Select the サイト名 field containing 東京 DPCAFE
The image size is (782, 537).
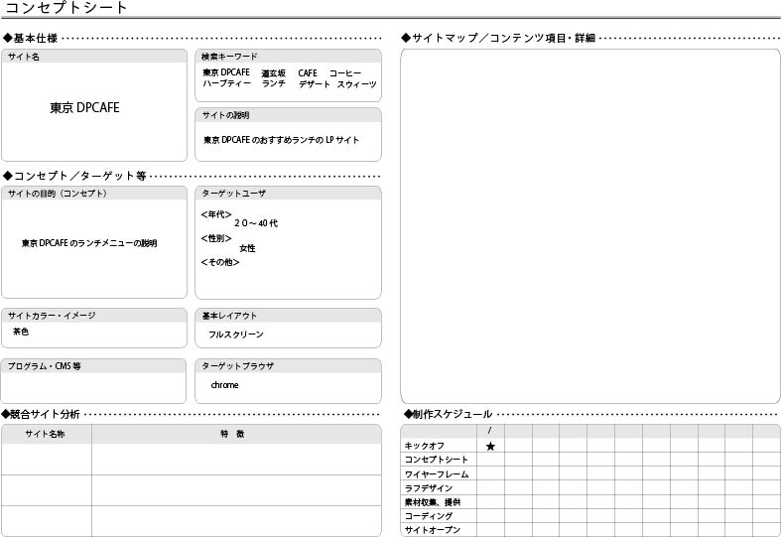94,109
